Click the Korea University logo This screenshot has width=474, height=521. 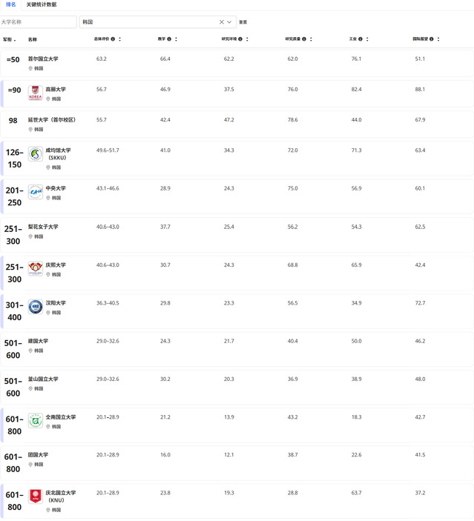[35, 93]
